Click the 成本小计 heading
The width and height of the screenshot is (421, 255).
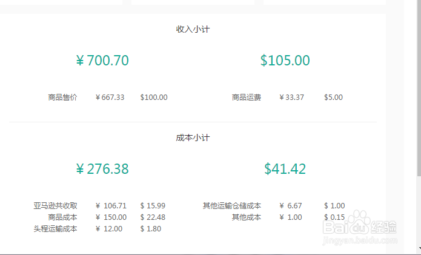point(193,137)
